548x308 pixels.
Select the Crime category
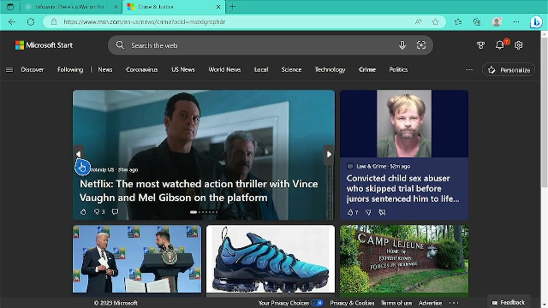tap(367, 70)
